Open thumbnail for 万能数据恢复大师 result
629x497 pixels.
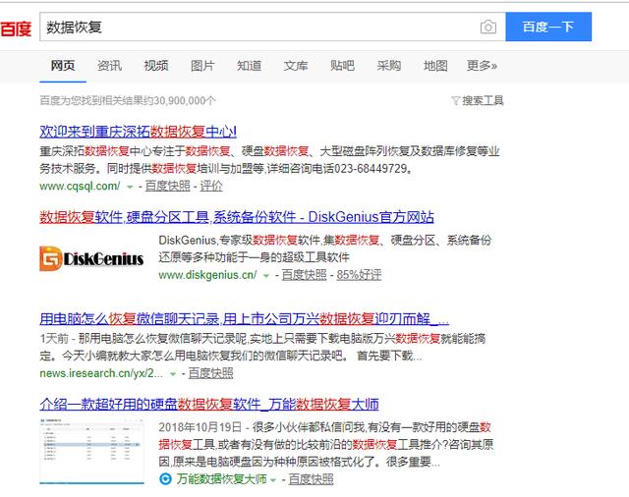[91, 452]
